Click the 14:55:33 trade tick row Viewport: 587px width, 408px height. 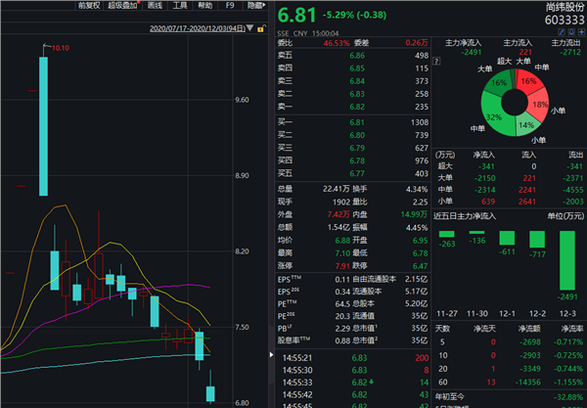354,383
